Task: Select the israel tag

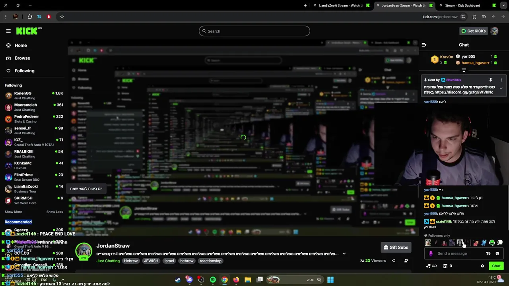Action: (169, 261)
